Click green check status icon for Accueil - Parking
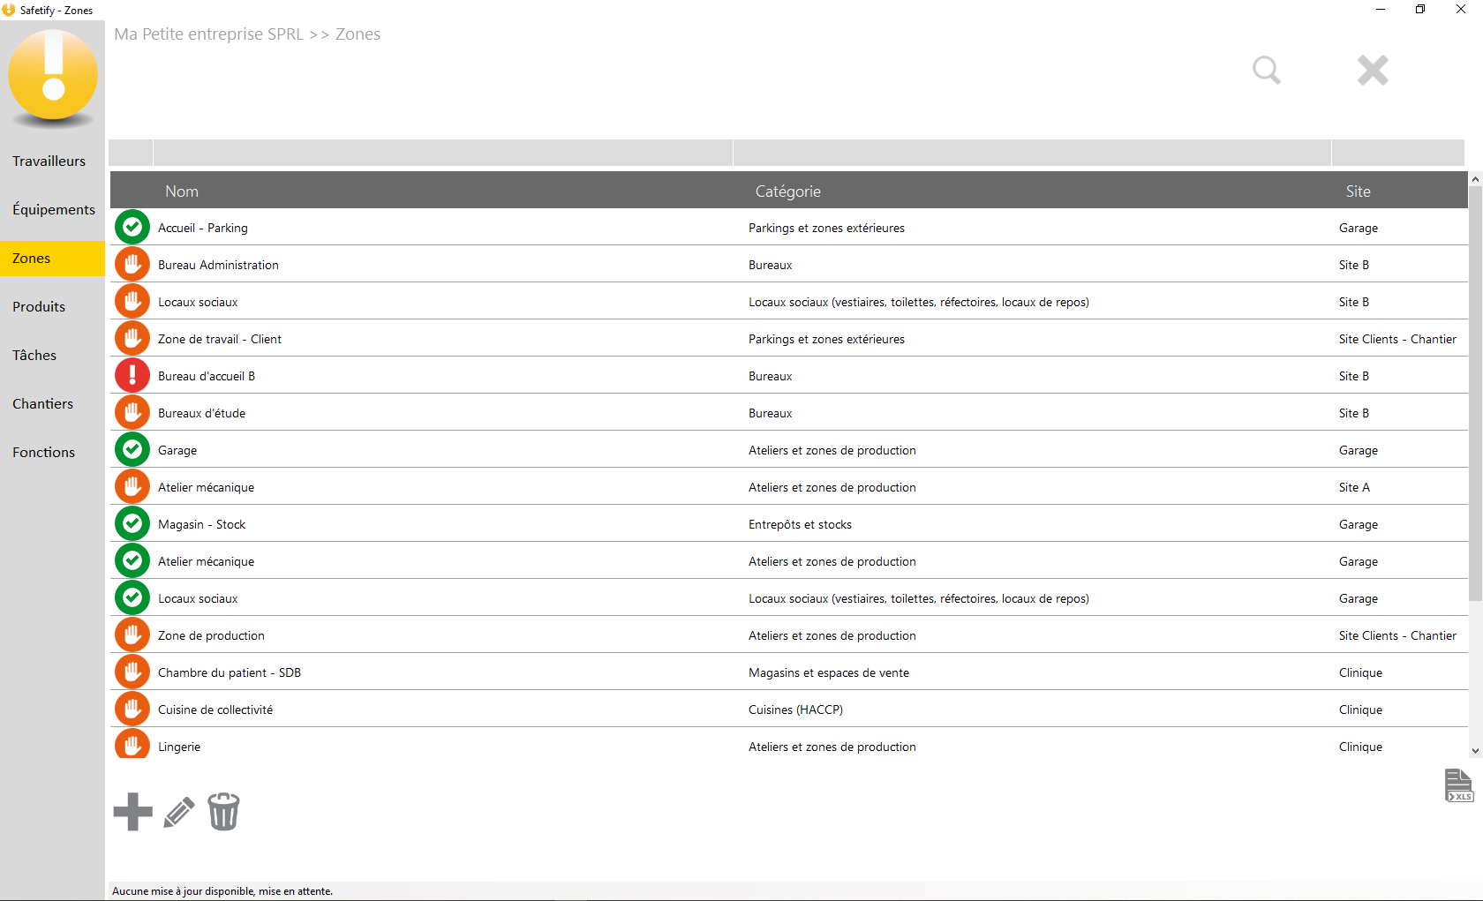The height and width of the screenshot is (901, 1483). pos(132,228)
